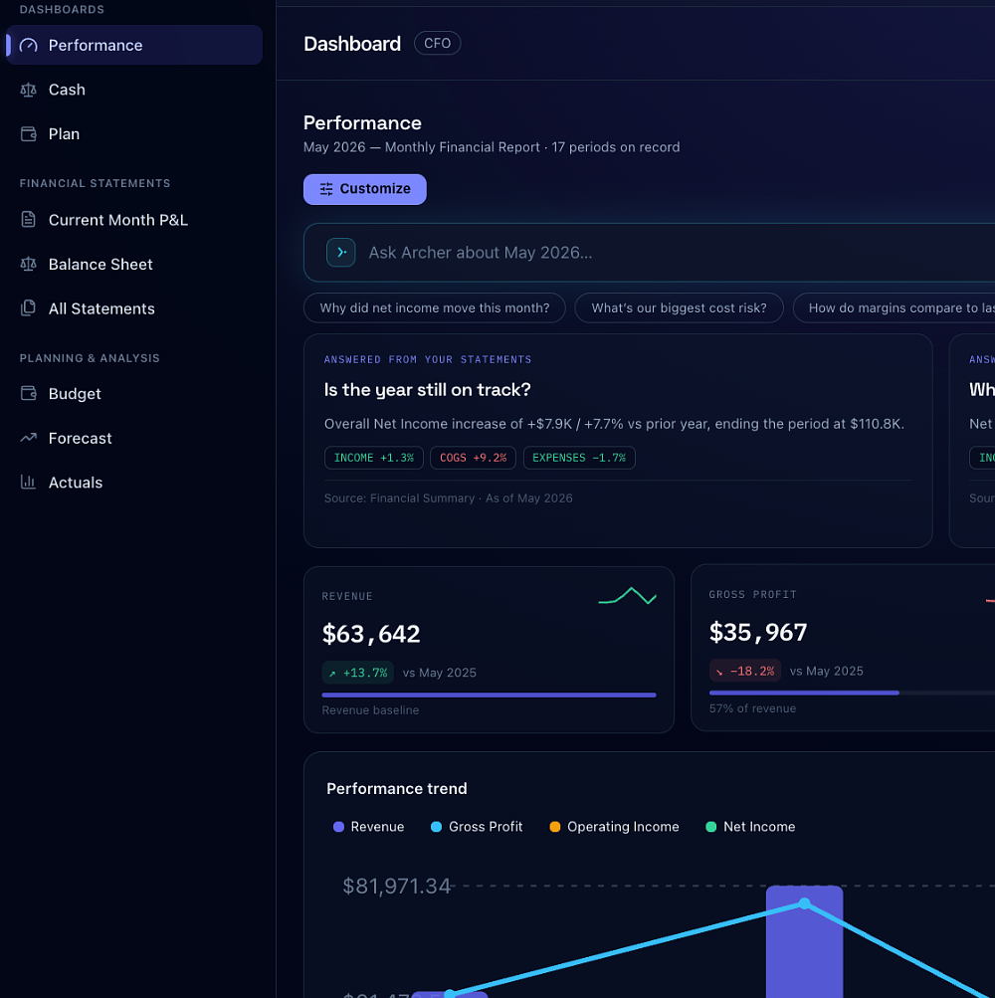Click the sliders icon on Customize button
Image resolution: width=995 pixels, height=998 pixels.
326,189
